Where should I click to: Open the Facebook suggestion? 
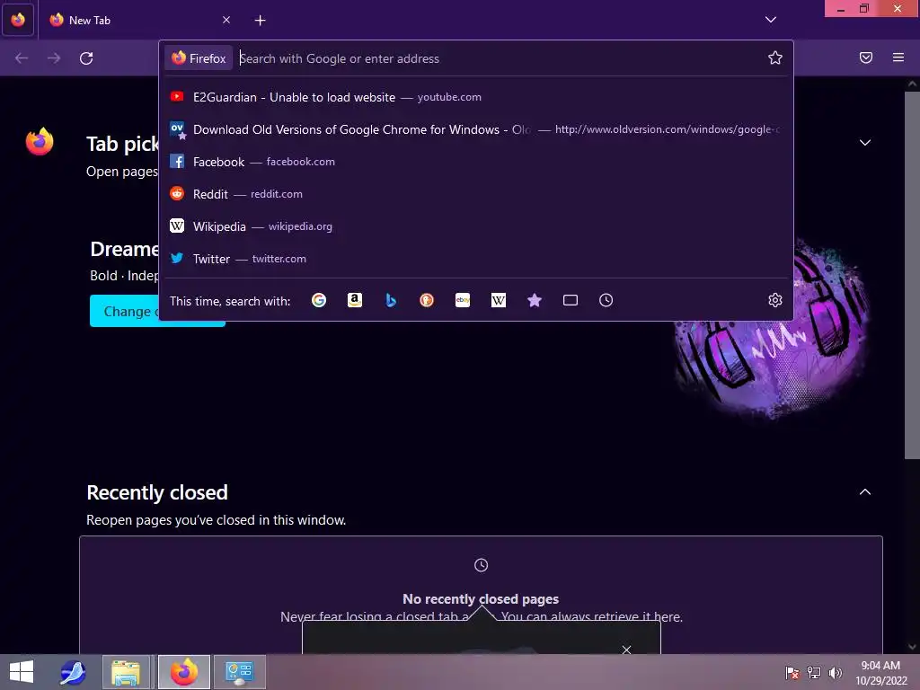(x=476, y=162)
